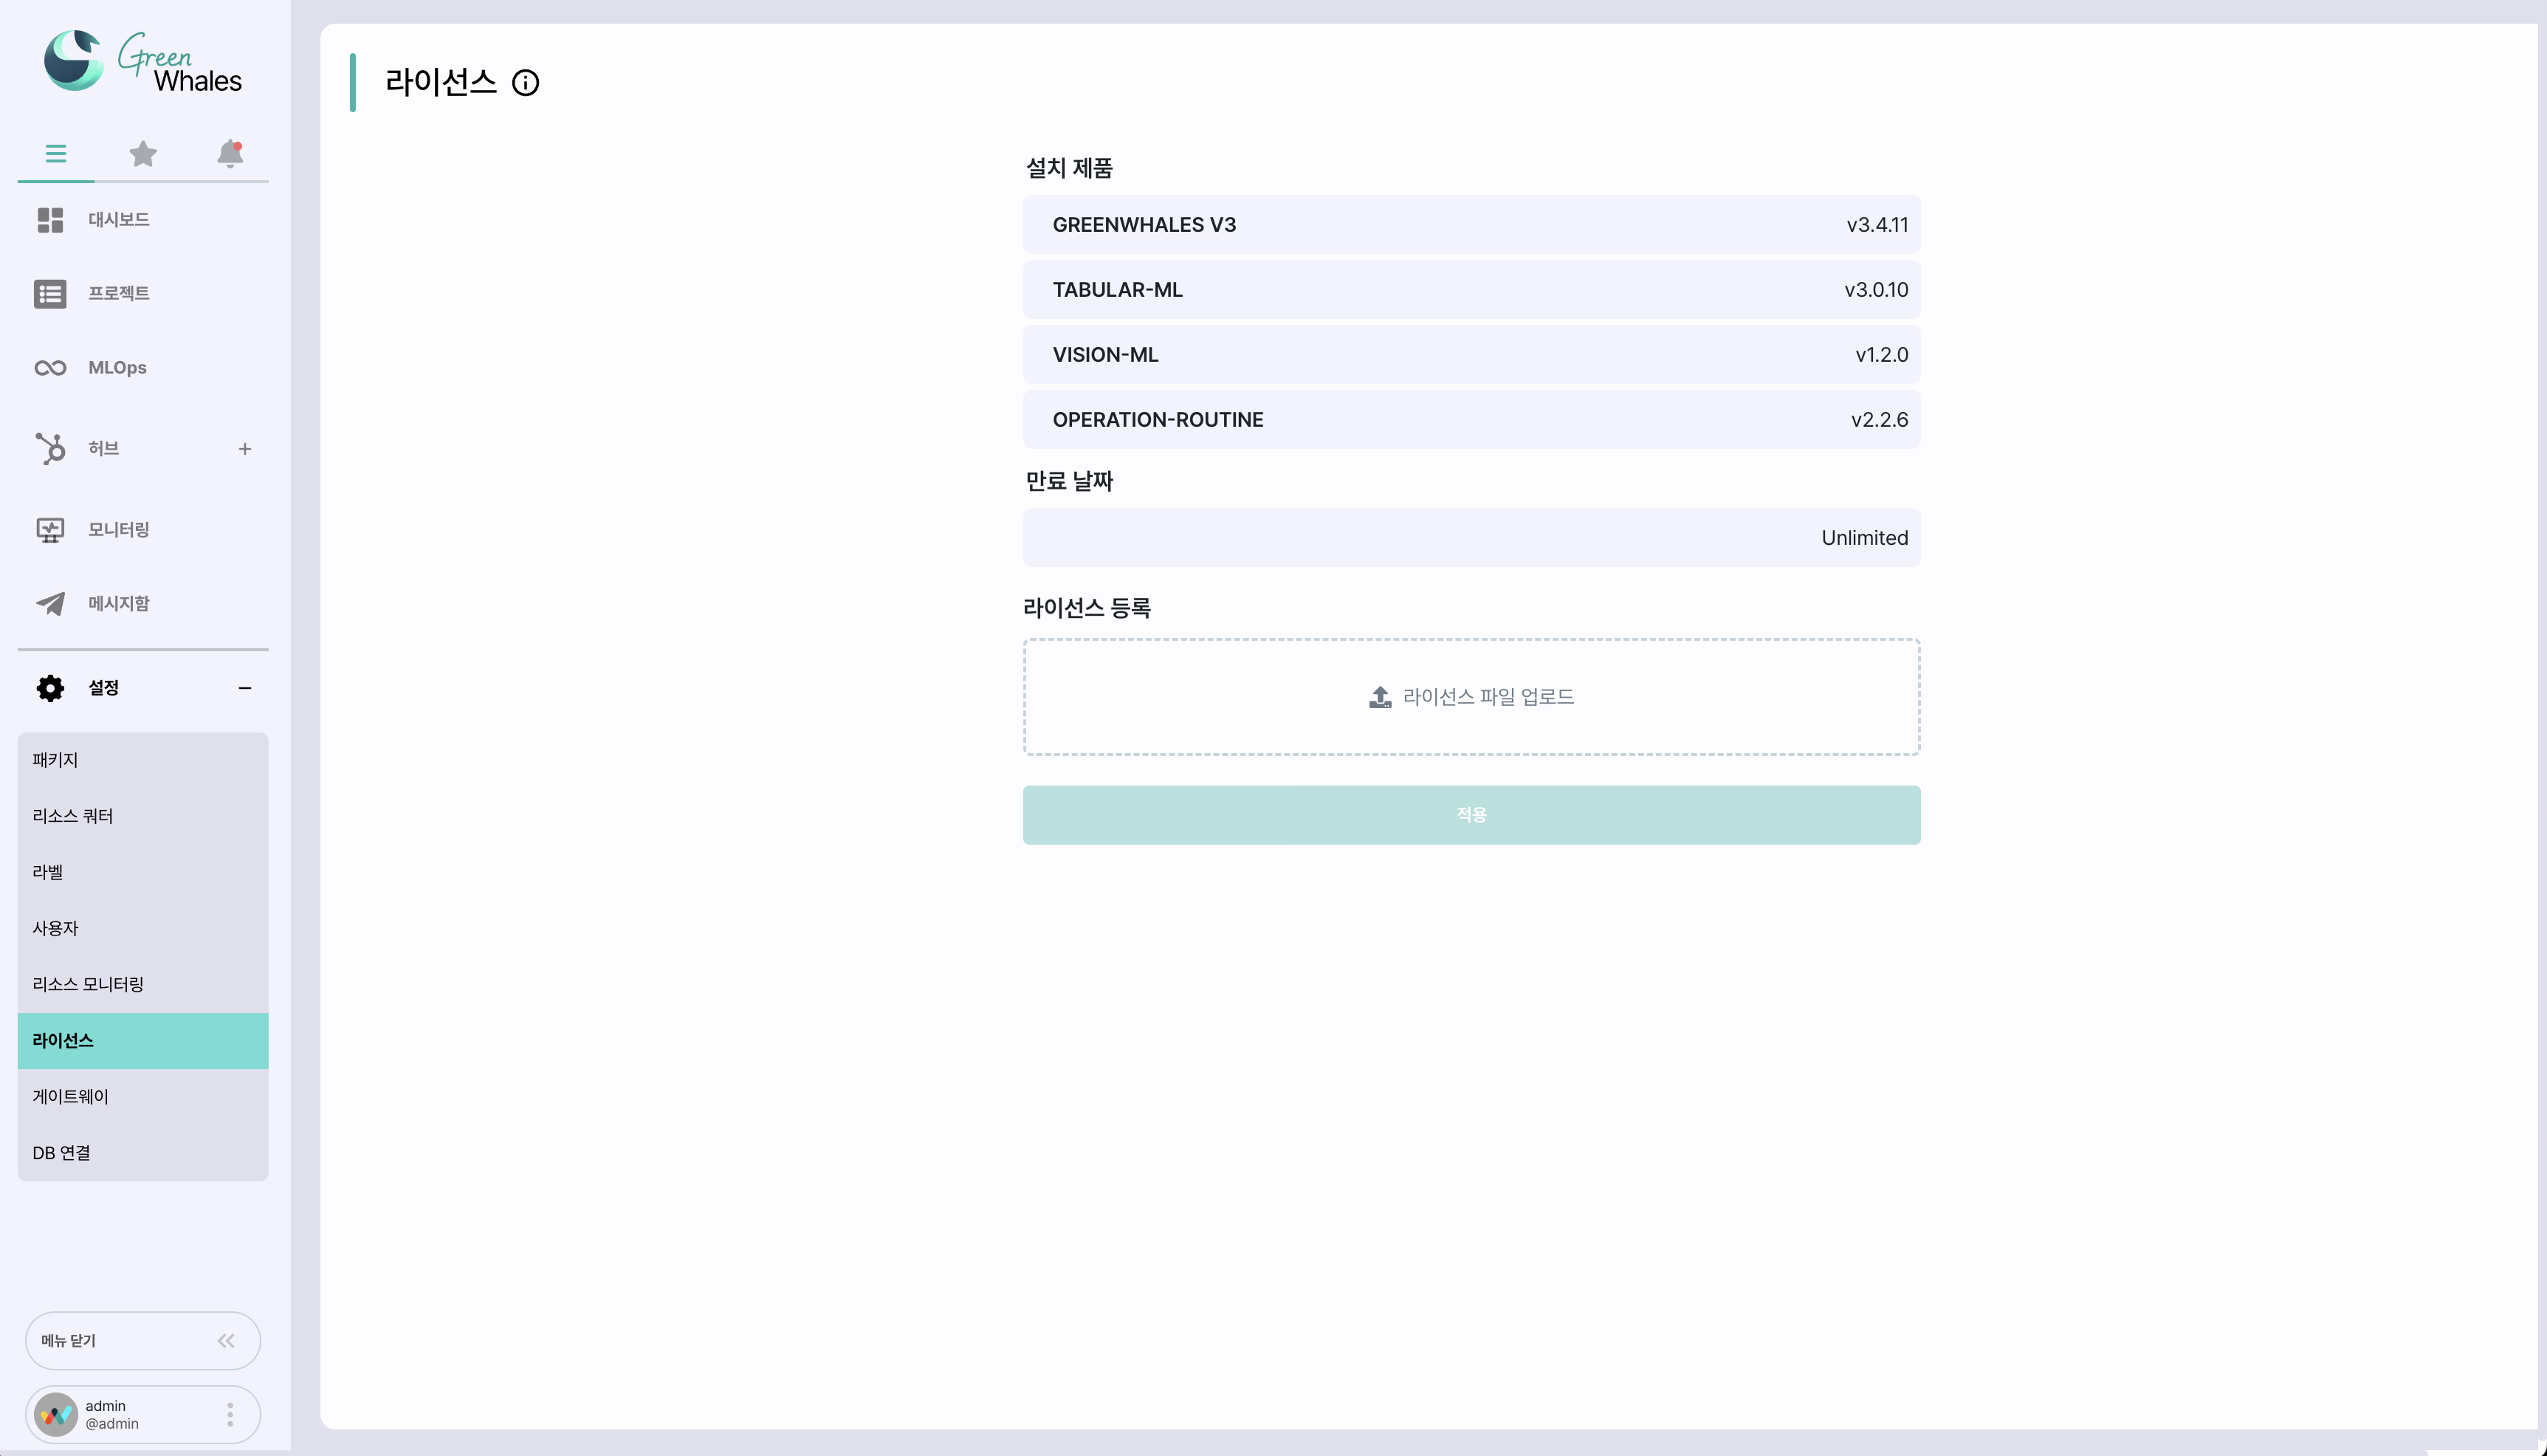Select the highlighted 라이선스 submenu
The height and width of the screenshot is (1456, 2547).
point(143,1041)
